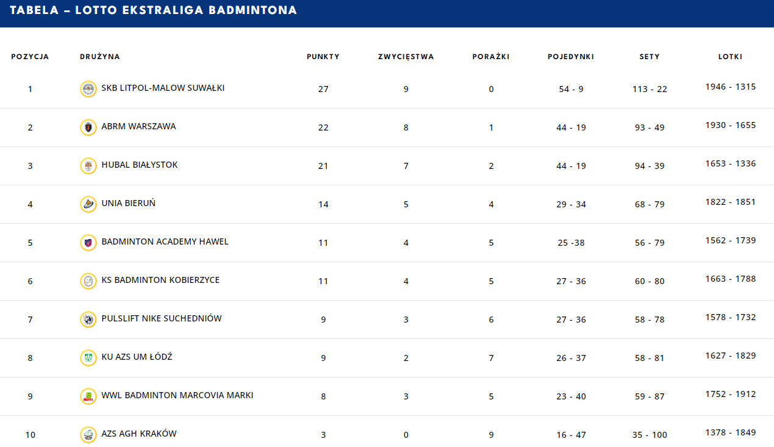Viewport: 774px width, 447px height.
Task: Select the Pulslift Nike Suchedniów team name
Action: [x=162, y=318]
